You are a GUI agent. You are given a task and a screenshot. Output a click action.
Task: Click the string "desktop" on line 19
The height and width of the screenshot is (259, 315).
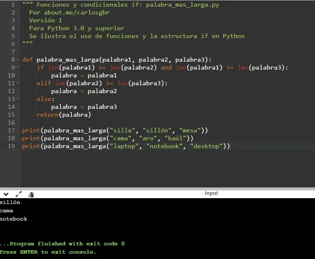pos(206,146)
